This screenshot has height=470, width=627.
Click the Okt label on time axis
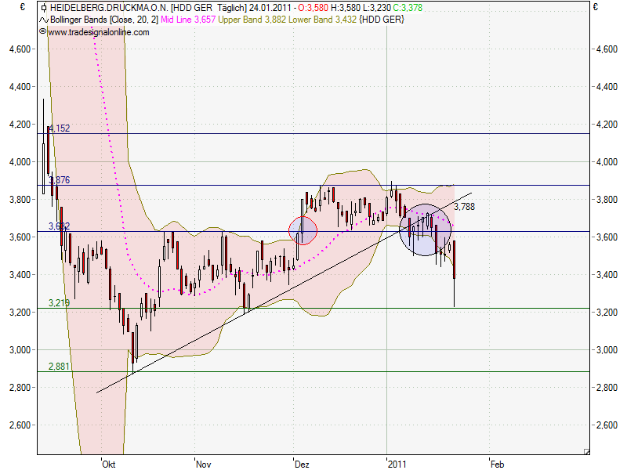click(109, 464)
